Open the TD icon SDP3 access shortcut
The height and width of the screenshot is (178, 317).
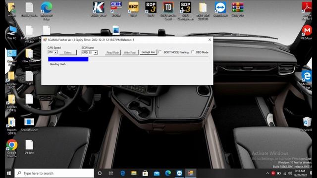click(168, 11)
